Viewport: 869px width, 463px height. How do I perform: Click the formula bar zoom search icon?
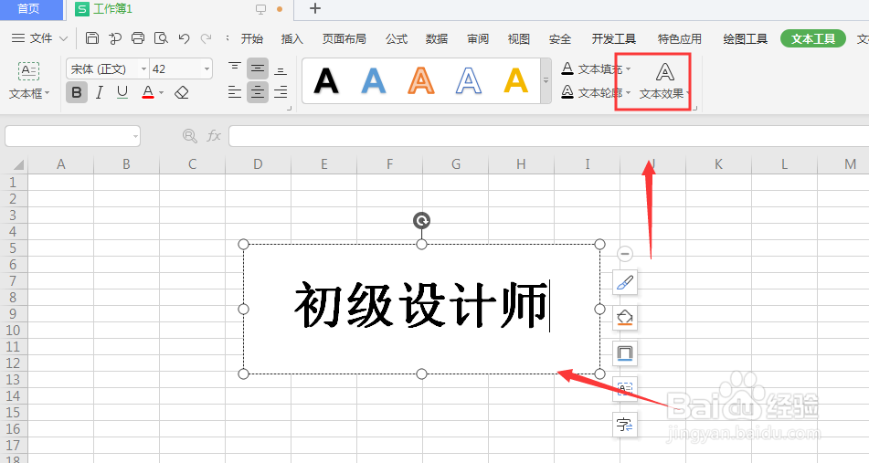[x=189, y=136]
